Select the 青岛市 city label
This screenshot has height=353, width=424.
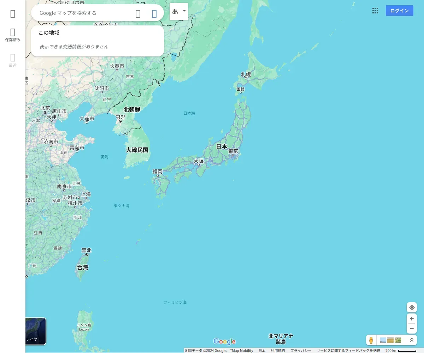pyautogui.click(x=77, y=148)
